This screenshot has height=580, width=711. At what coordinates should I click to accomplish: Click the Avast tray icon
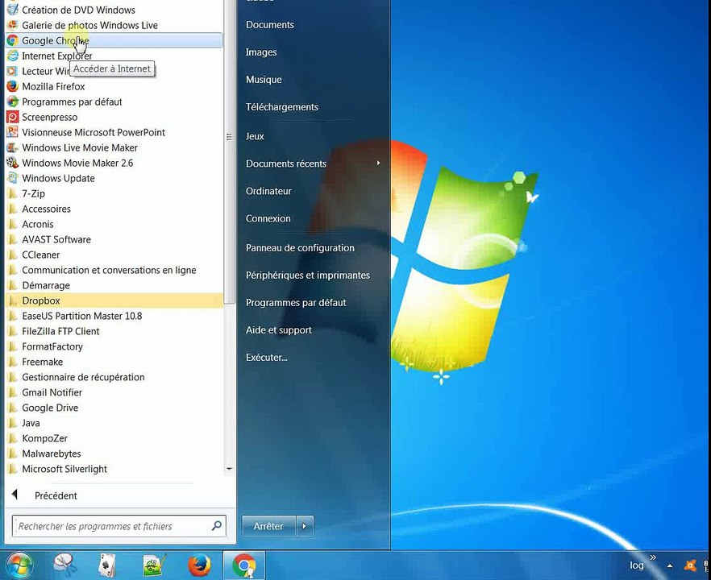pos(690,565)
